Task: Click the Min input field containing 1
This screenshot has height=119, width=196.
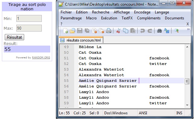Action: (29, 18)
